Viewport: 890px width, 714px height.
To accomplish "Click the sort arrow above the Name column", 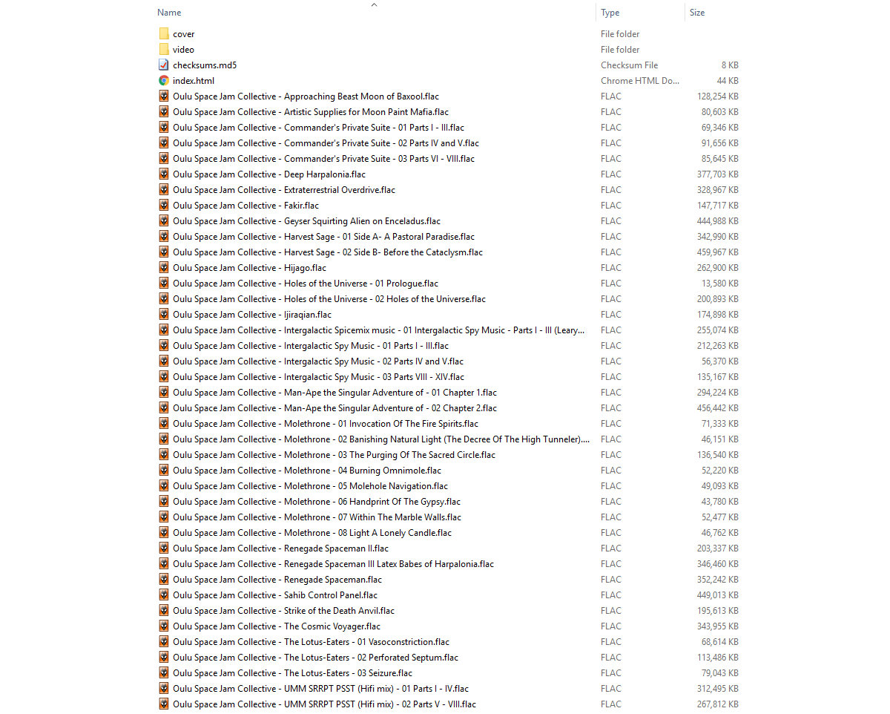I will [375, 4].
